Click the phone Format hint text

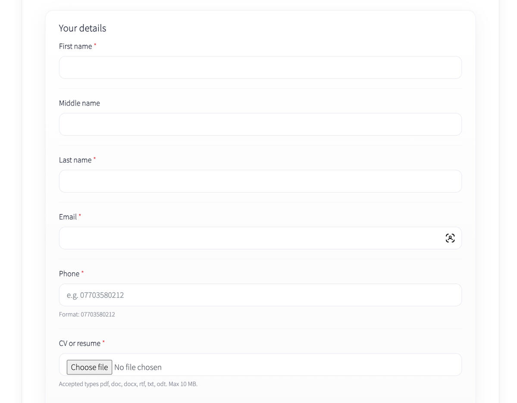(87, 315)
